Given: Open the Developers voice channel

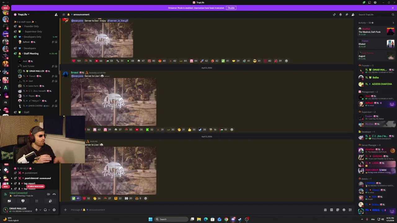Looking at the screenshot, I should pos(30,48).
